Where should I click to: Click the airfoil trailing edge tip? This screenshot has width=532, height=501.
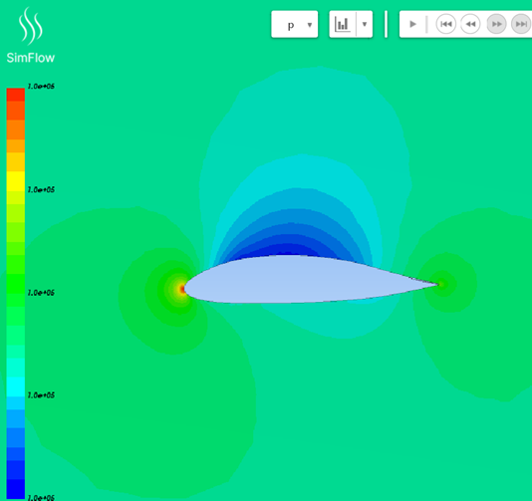click(438, 284)
